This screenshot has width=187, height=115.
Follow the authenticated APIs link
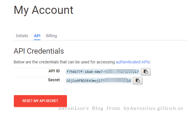[133, 62]
